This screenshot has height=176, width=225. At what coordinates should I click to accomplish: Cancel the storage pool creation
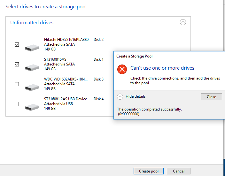[179, 171]
